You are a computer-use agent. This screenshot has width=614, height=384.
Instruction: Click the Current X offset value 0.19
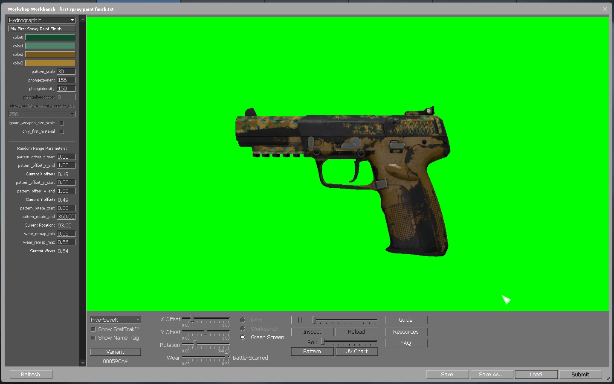click(63, 175)
